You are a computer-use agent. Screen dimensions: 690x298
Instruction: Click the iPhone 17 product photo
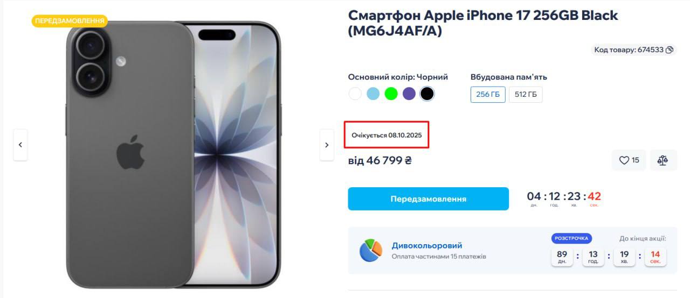click(x=174, y=154)
